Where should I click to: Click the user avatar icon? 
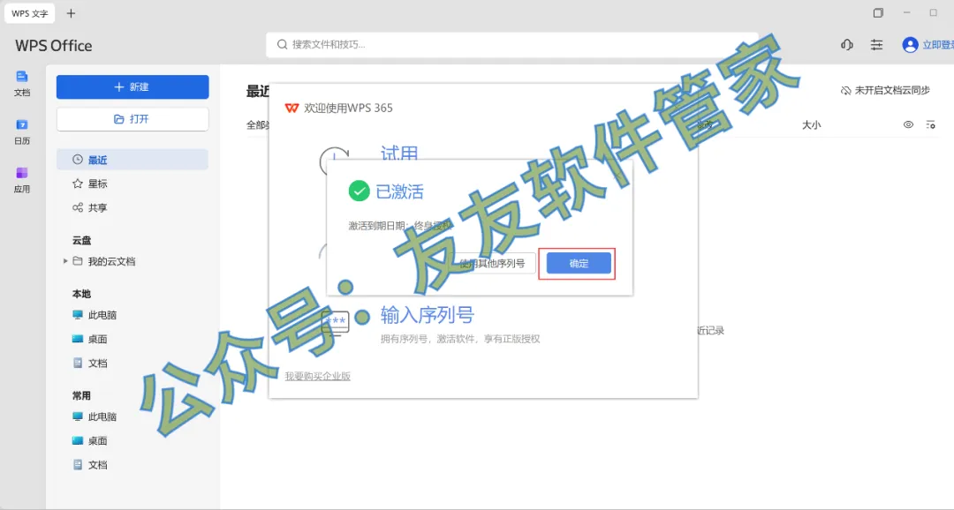(x=910, y=45)
